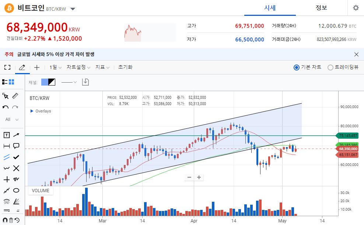Screen dimensions: 364x225
Task: Click the crosshair plus icon in toolbar
Action: (x=37, y=67)
